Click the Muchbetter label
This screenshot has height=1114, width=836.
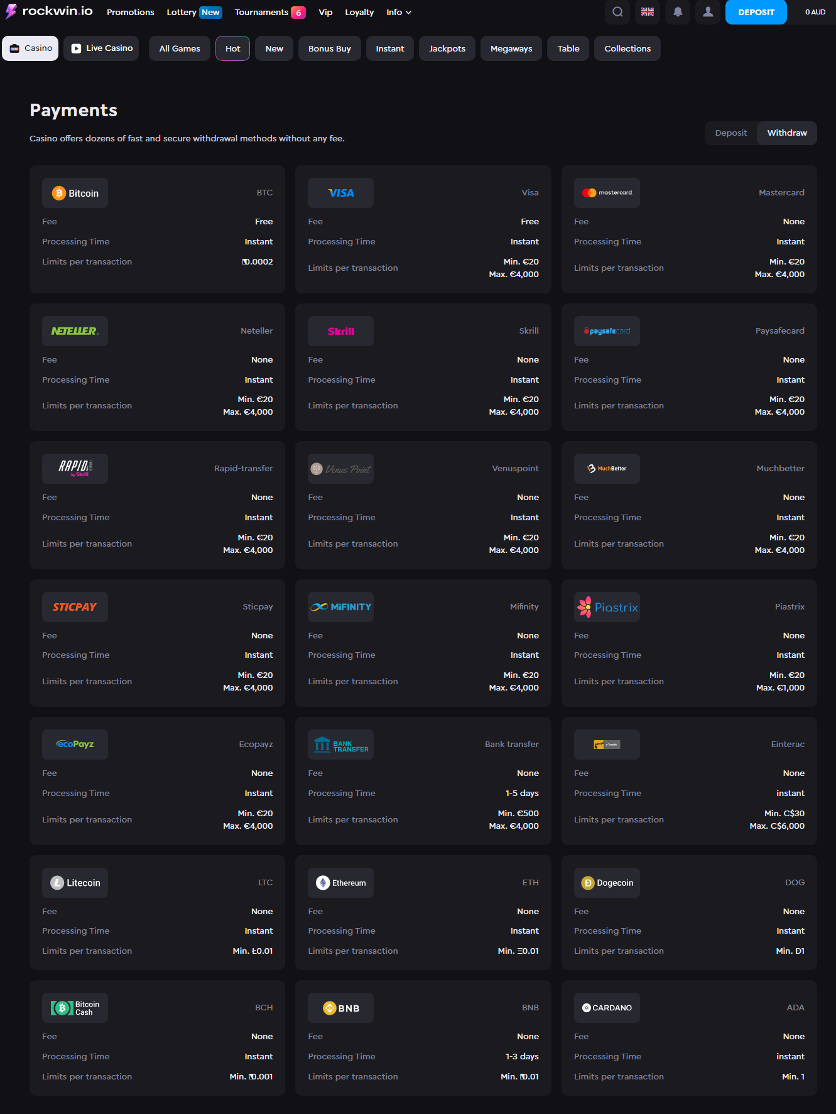[780, 469]
